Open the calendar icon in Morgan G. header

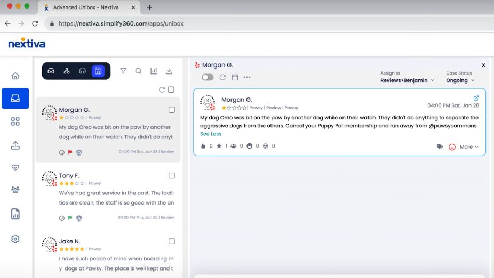point(235,77)
